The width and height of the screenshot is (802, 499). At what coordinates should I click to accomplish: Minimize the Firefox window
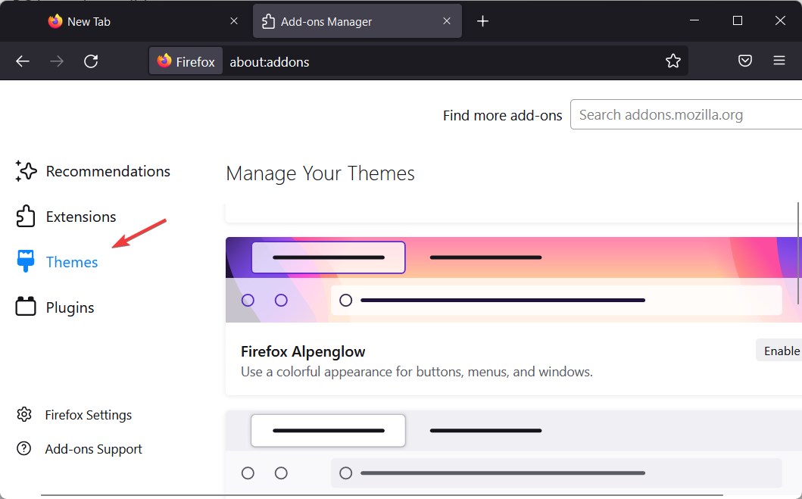coord(694,20)
